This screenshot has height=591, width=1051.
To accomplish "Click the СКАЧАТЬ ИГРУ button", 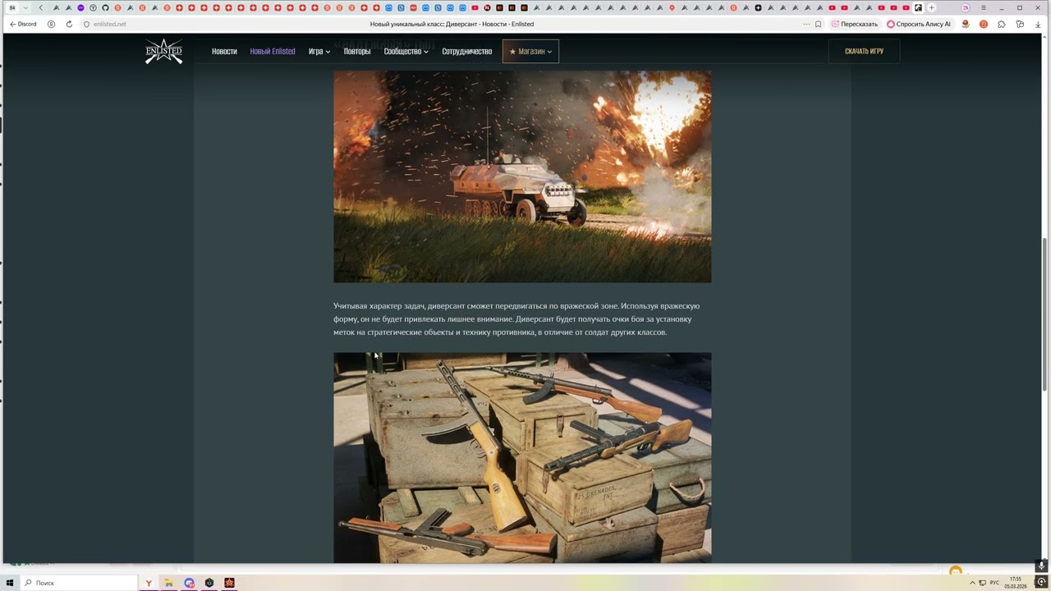I will 864,52.
